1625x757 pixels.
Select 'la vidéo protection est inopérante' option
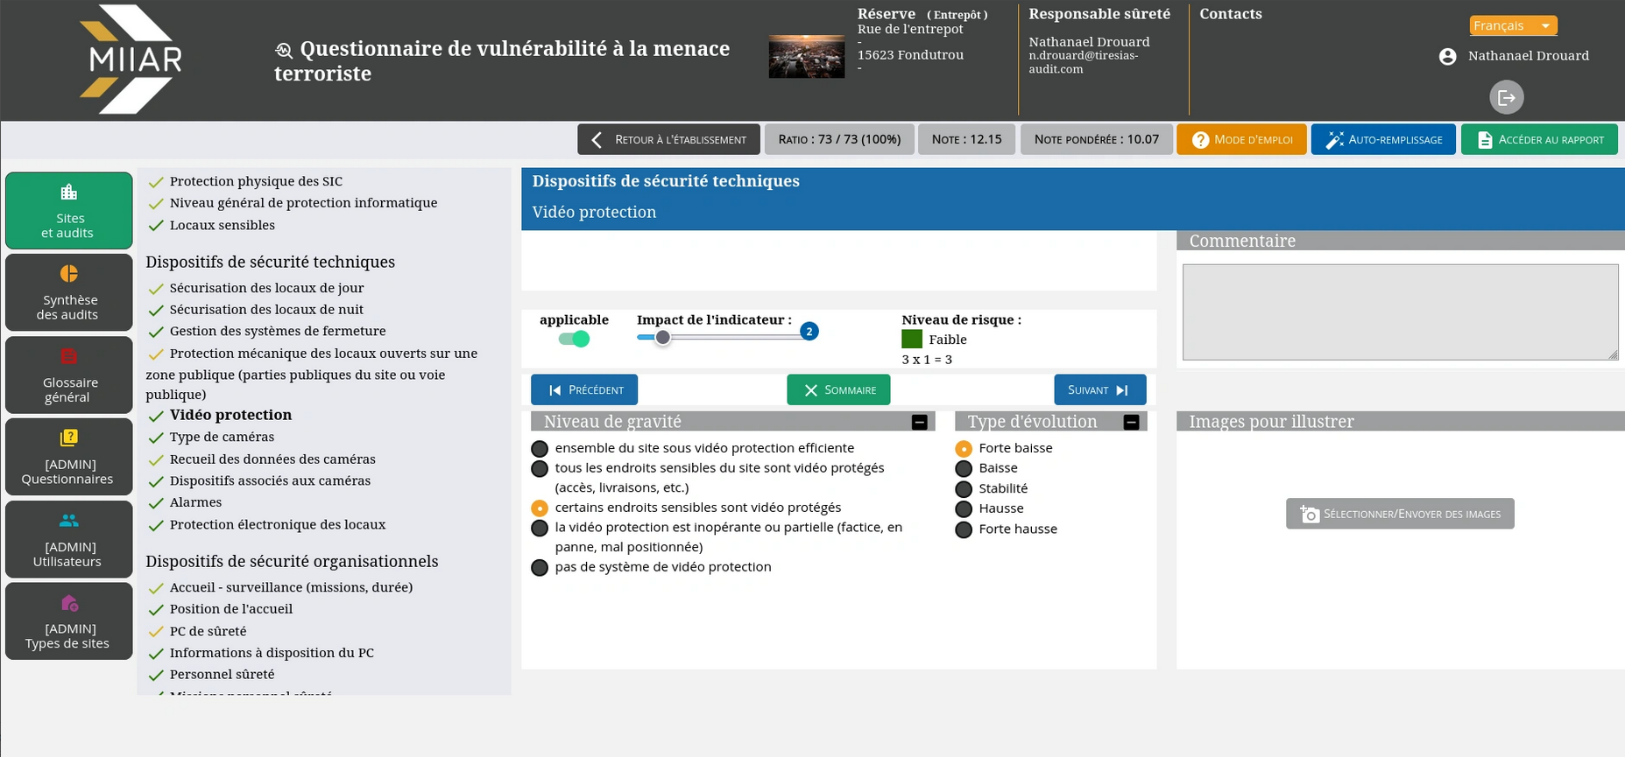pos(540,529)
